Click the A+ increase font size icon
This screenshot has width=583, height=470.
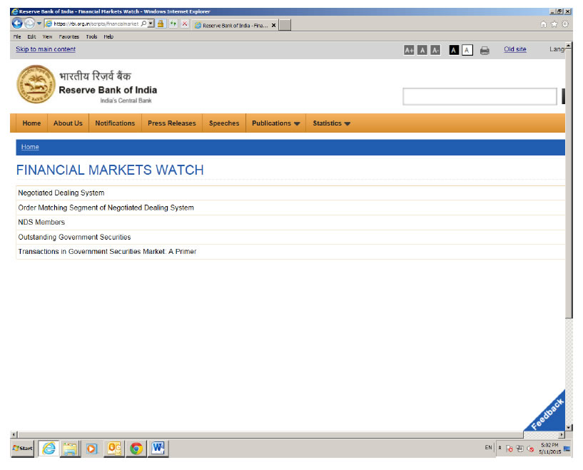coord(409,50)
